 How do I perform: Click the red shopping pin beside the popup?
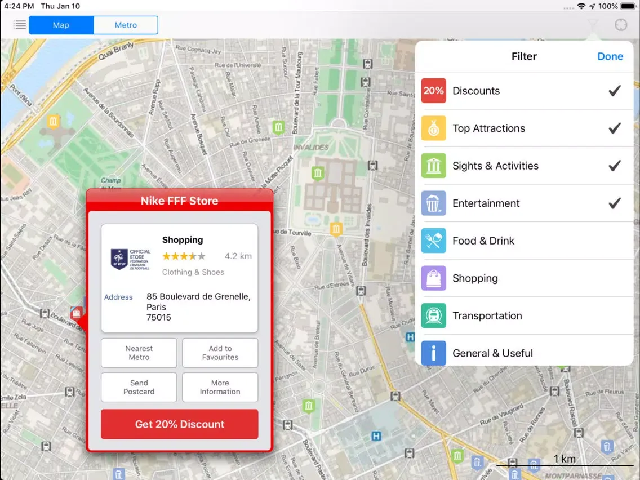pyautogui.click(x=76, y=313)
